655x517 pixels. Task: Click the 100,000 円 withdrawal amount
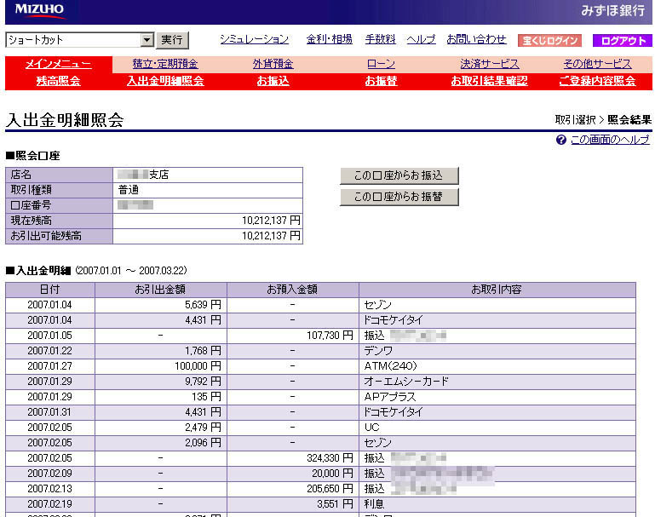(198, 366)
